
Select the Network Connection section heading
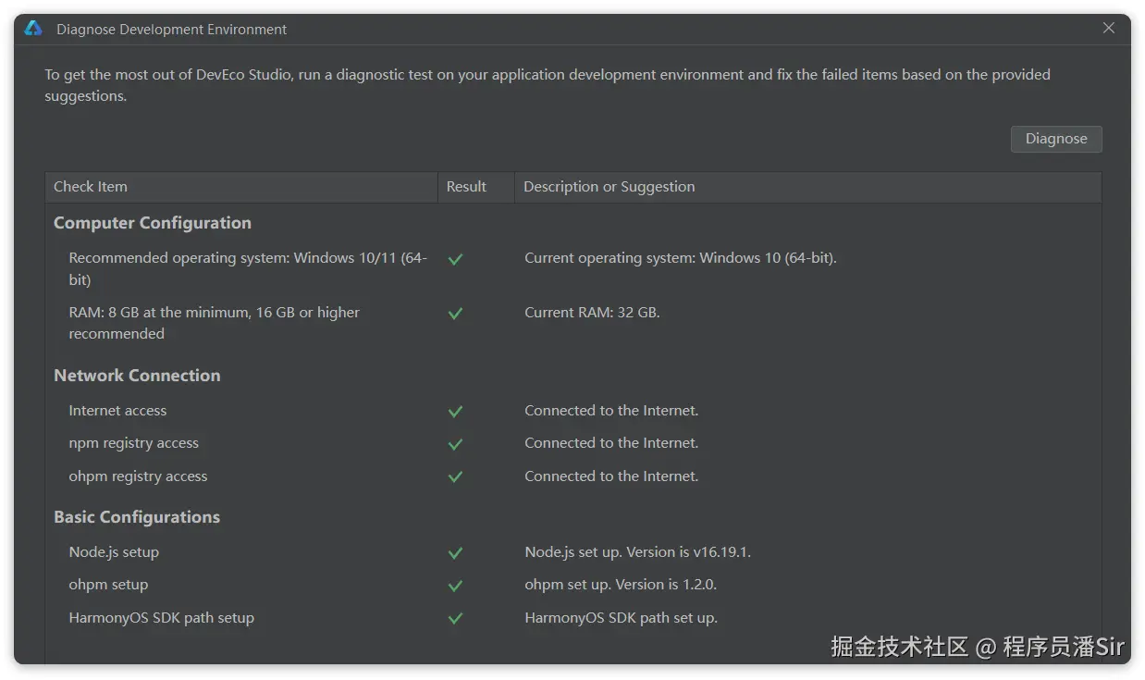click(137, 376)
